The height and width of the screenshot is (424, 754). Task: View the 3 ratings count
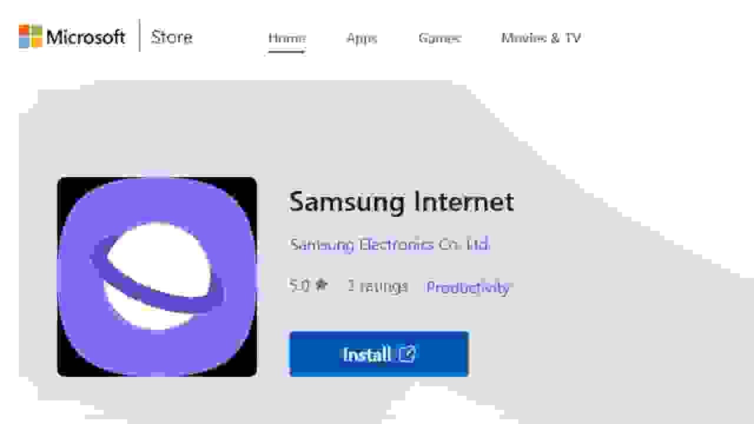tap(377, 286)
